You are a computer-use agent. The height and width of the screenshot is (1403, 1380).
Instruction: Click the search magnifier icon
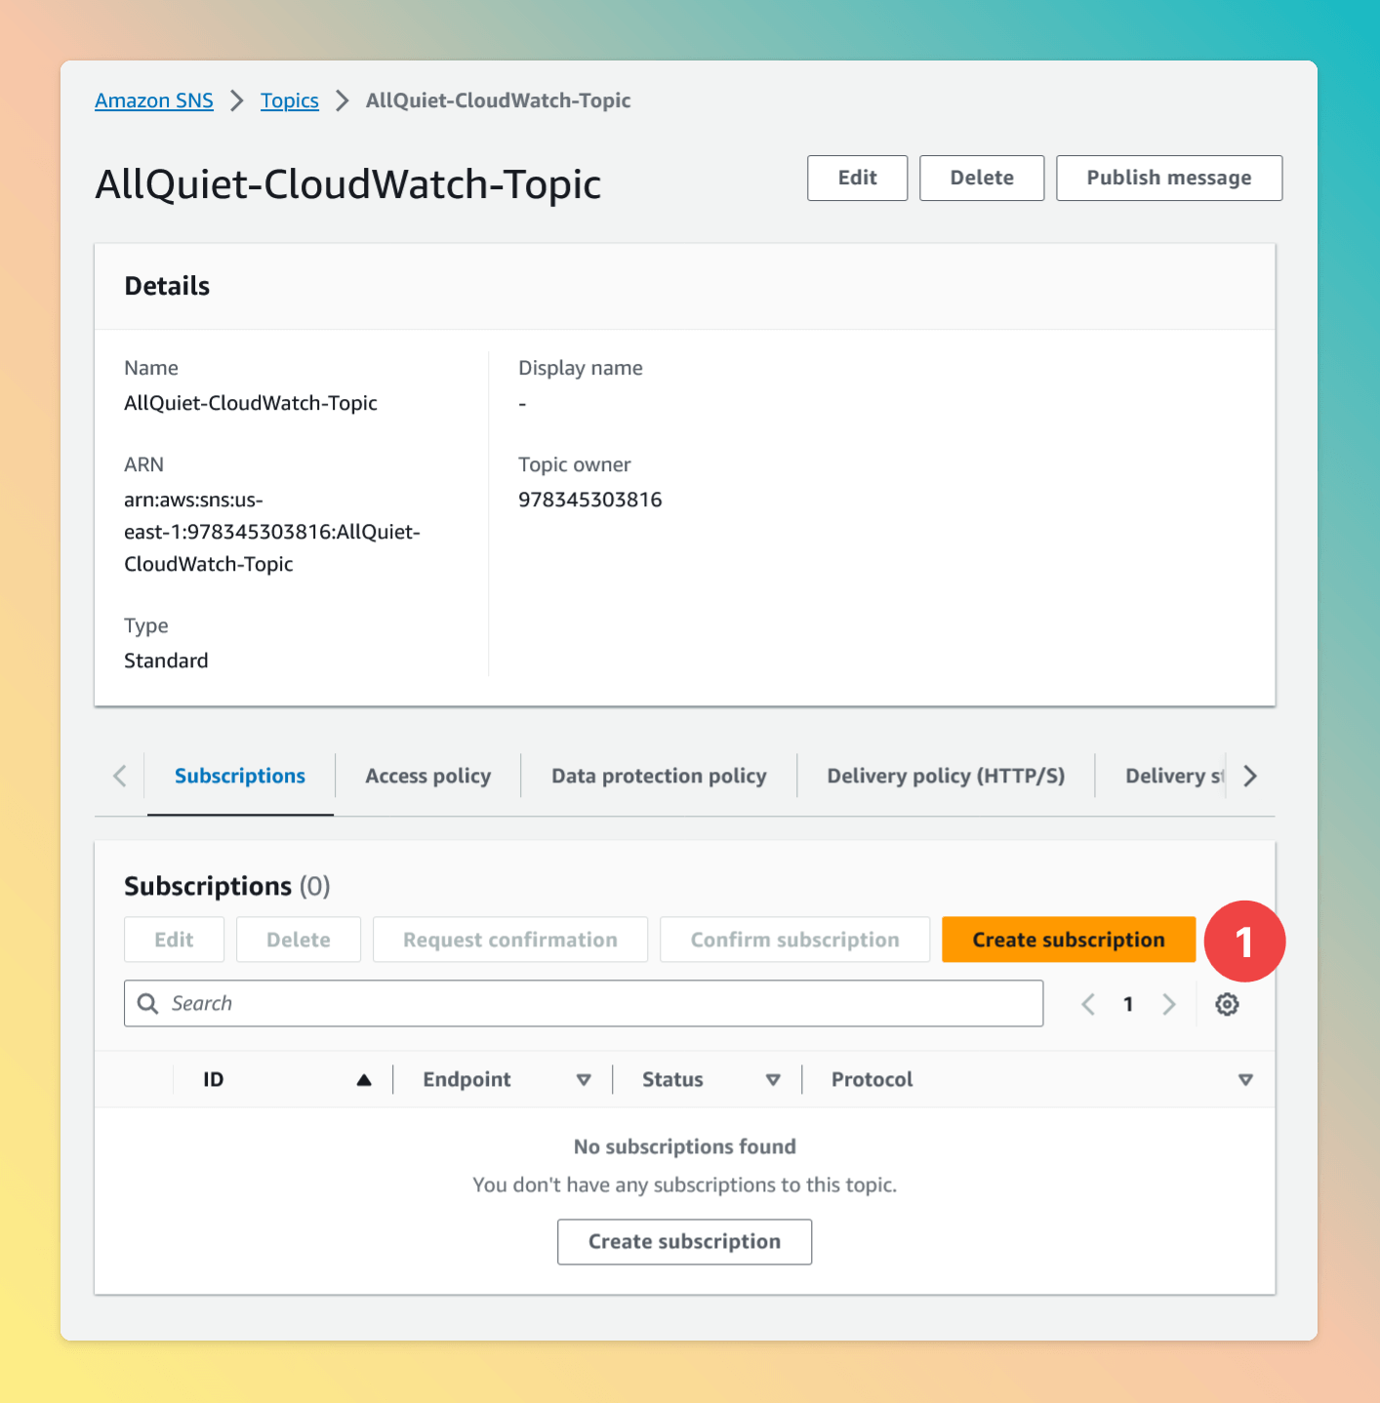pos(147,1004)
